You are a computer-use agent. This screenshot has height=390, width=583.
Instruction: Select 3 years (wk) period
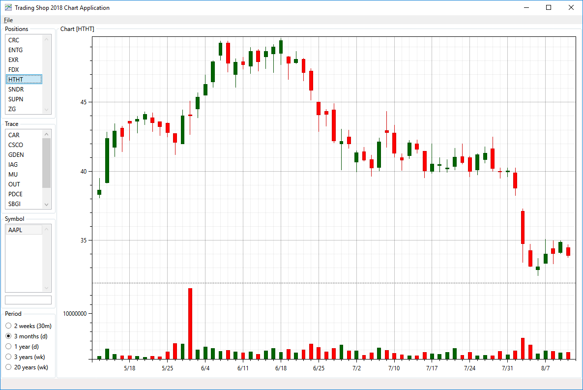tap(25, 357)
